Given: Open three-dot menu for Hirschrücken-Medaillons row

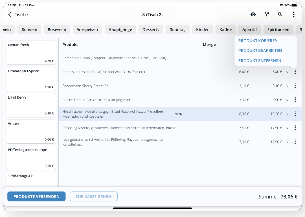Looking at the screenshot, I should pos(295,114).
